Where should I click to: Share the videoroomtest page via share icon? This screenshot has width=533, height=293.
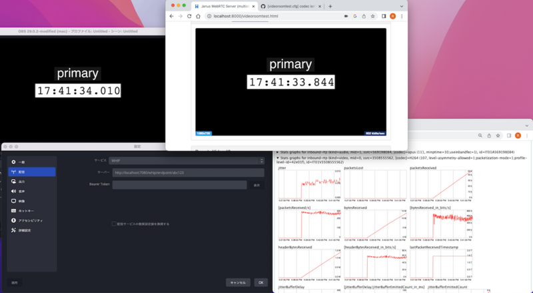point(364,16)
